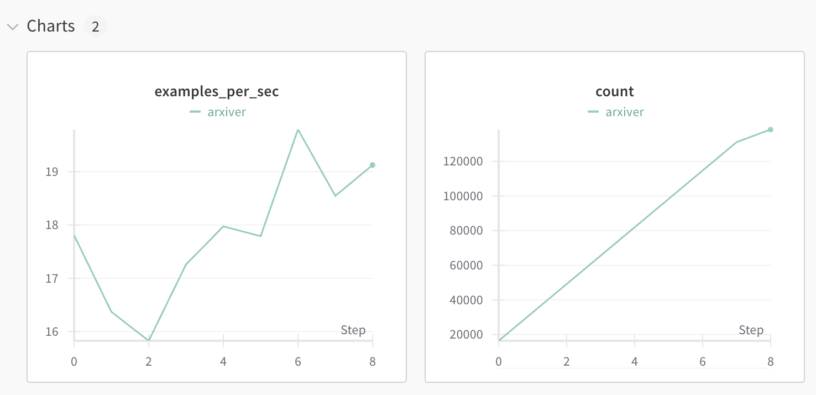Select the count chart title

pyautogui.click(x=615, y=91)
